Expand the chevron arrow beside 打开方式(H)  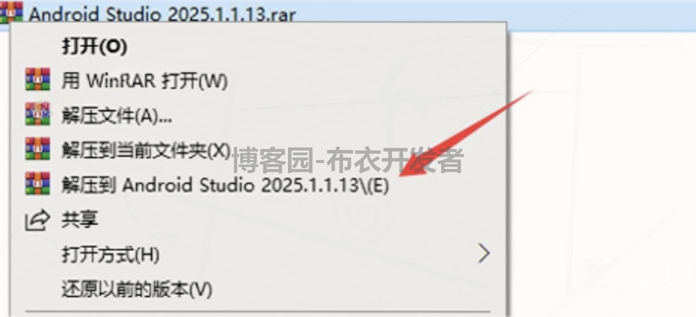coord(483,254)
